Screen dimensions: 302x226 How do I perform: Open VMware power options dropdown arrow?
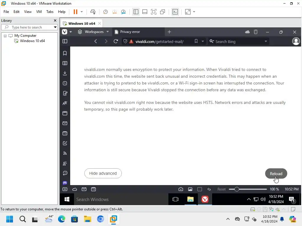point(82,12)
